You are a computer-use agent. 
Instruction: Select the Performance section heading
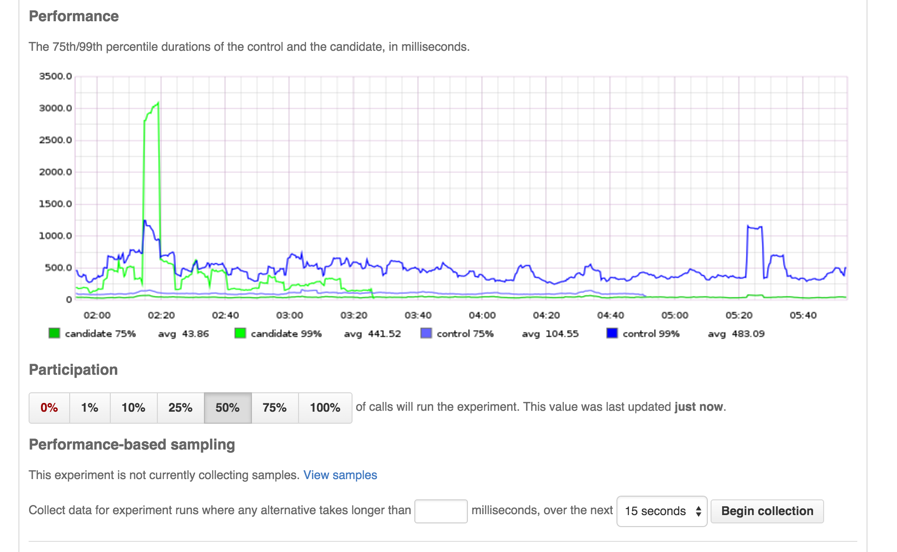click(x=74, y=16)
